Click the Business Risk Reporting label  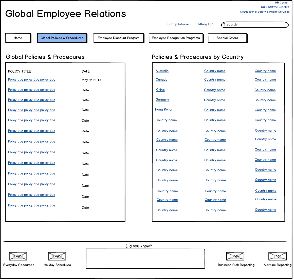tap(236, 265)
